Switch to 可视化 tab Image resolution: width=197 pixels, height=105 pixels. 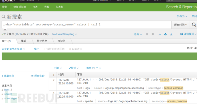click(61, 41)
